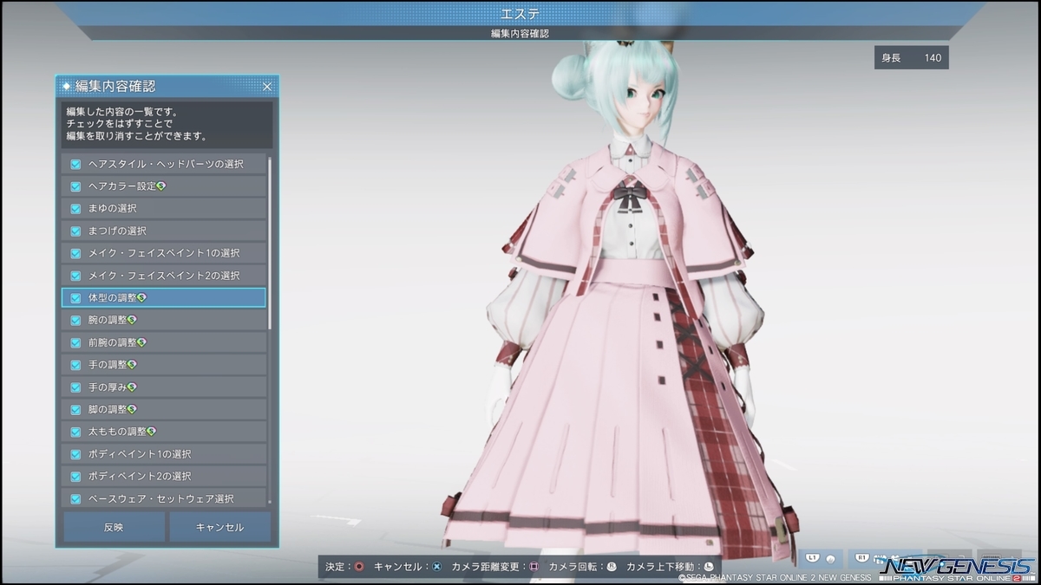
Task: Click the square button icon for カメラ距離変更
Action: point(534,567)
